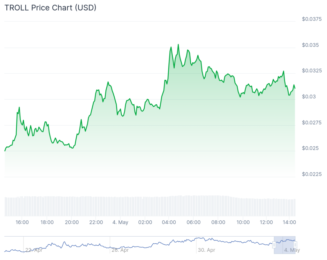Click the 12:00 time axis label

pos(267,222)
